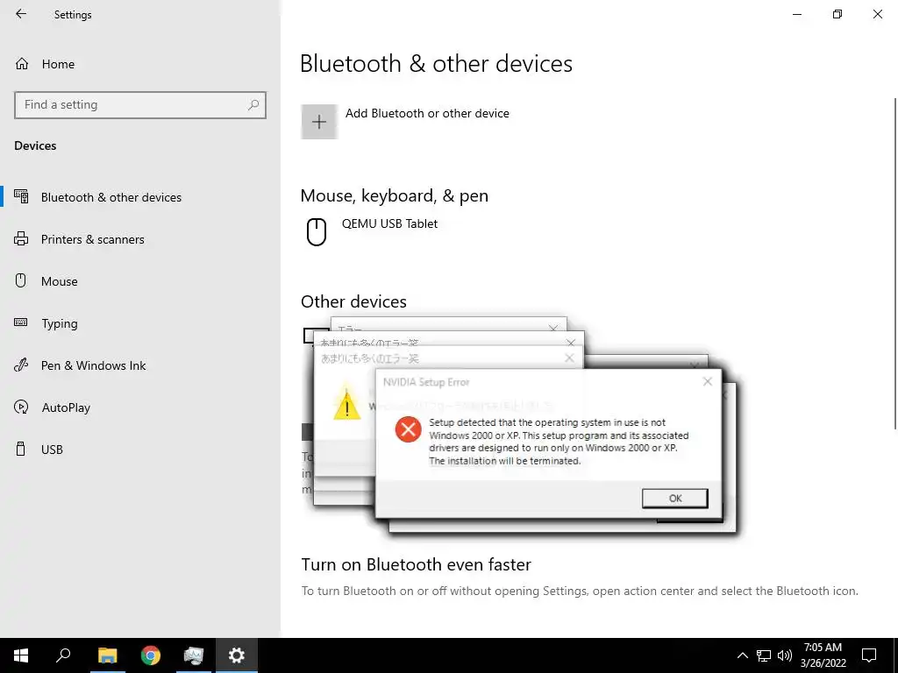Viewport: 898px width, 673px height.
Task: Close the third あまりにも多くのエラー dialog
Action: point(568,358)
